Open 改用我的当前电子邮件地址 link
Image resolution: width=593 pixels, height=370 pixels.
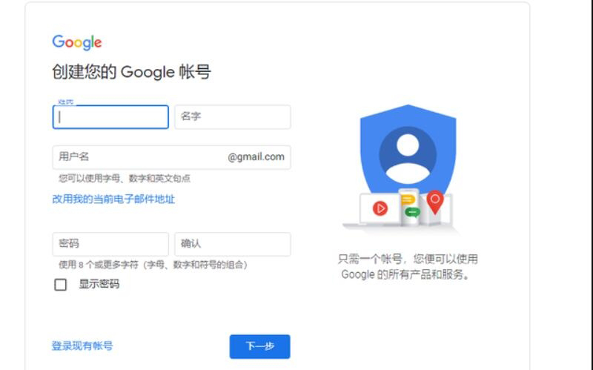[113, 199]
